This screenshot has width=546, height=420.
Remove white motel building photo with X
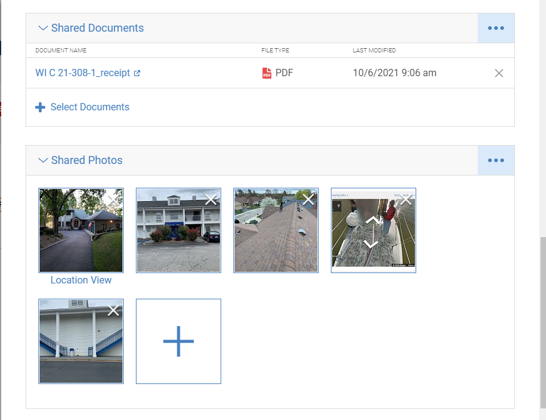(x=211, y=199)
